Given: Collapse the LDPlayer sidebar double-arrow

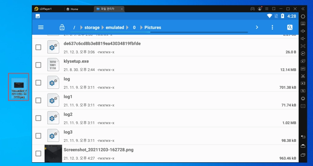Looking at the screenshot, I should tap(303, 9).
